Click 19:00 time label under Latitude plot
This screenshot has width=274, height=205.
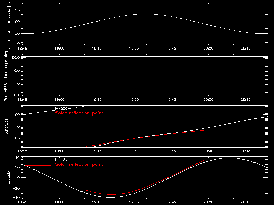tap(59, 202)
